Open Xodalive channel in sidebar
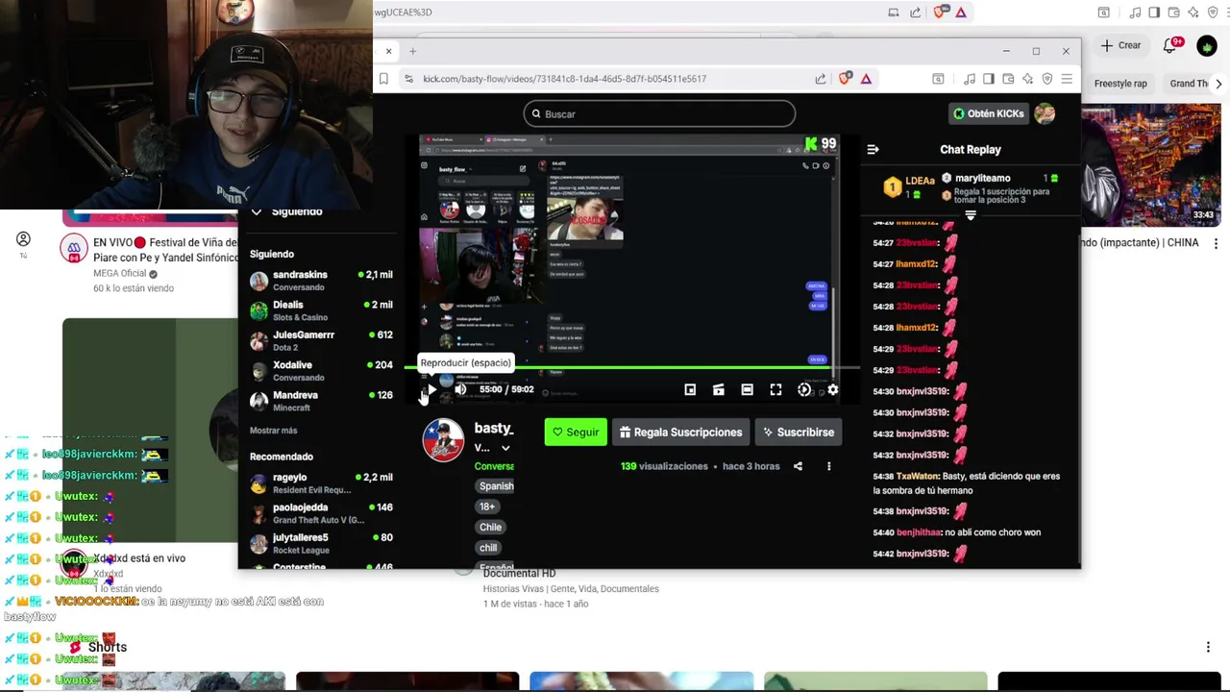The height and width of the screenshot is (692, 1230). click(321, 370)
